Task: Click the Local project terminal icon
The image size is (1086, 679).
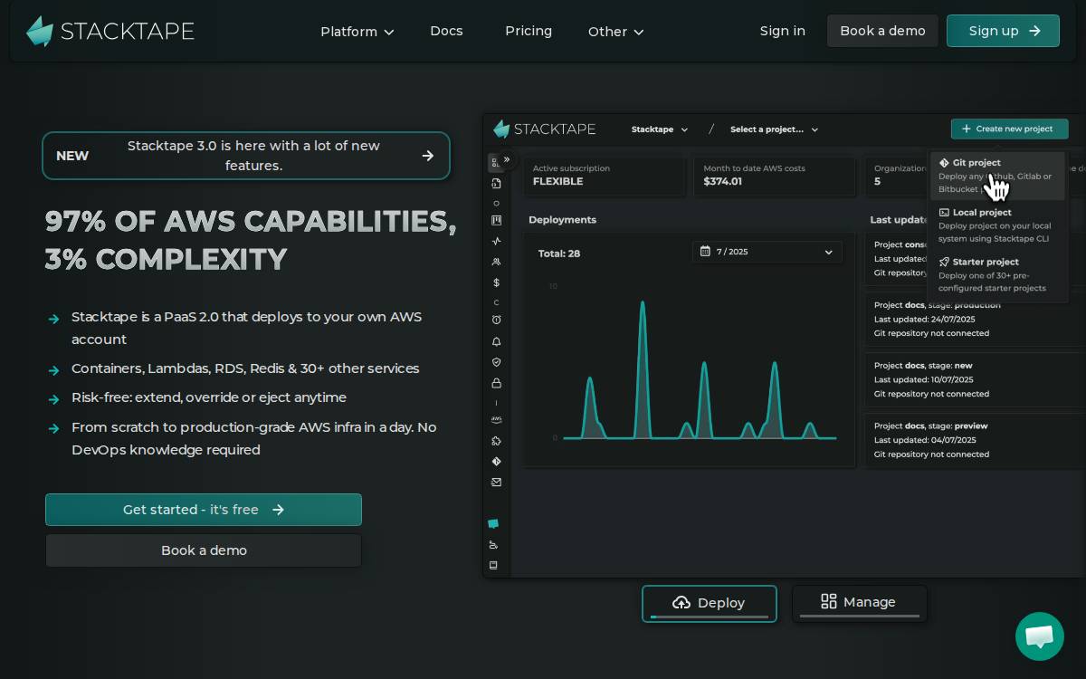Action: click(x=944, y=213)
